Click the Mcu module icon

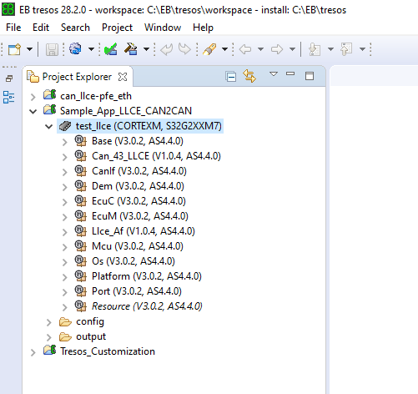(81, 246)
